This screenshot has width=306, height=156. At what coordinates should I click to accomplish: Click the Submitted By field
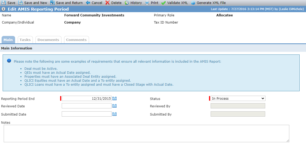coord(238,114)
